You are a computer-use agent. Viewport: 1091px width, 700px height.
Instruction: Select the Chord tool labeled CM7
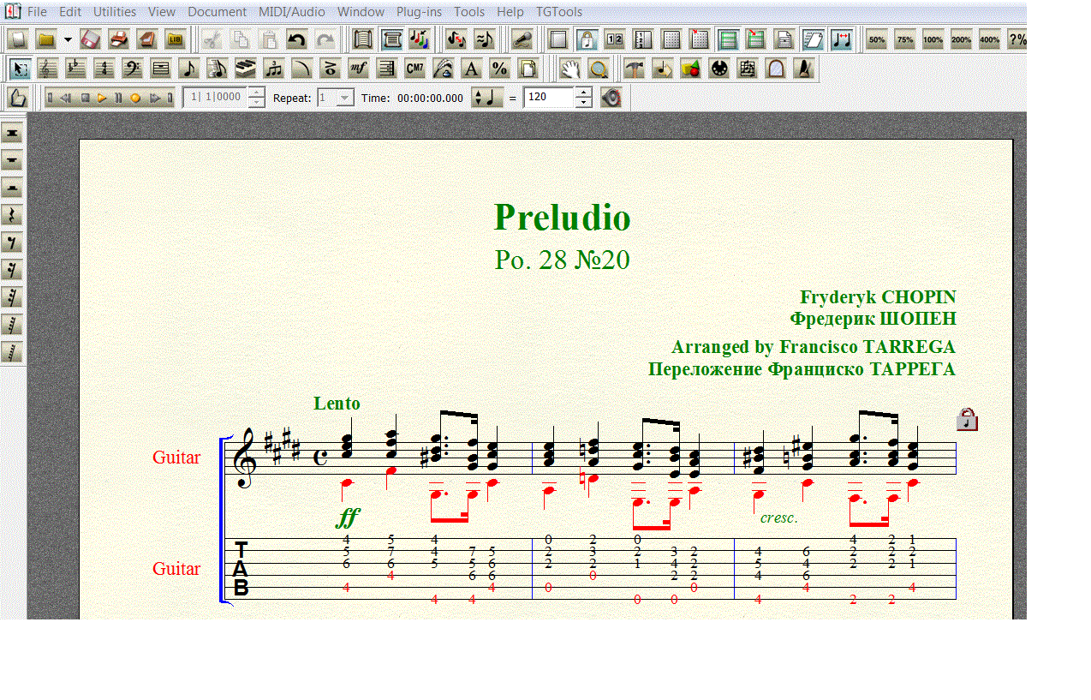coord(415,69)
